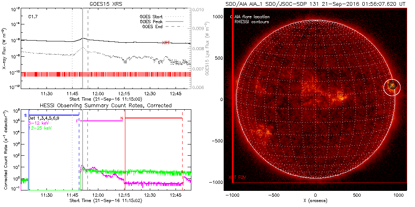Image resolution: width=415 pixels, height=207 pixels.
Task: Click the RHESSI contours legend text
Action: point(252,22)
